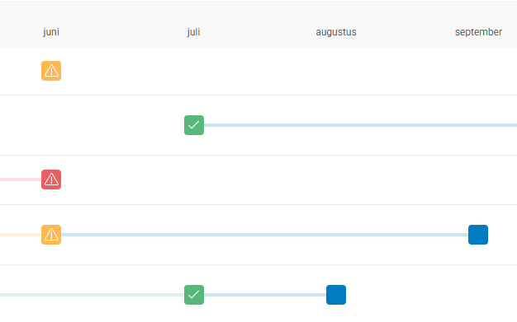Viewport: 517px width, 322px height.
Task: Click the blue line extending right from second-row checkmark
Action: (x=360, y=125)
